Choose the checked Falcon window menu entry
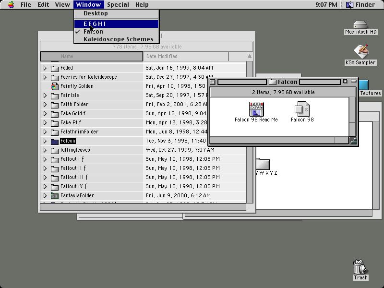 click(x=116, y=32)
